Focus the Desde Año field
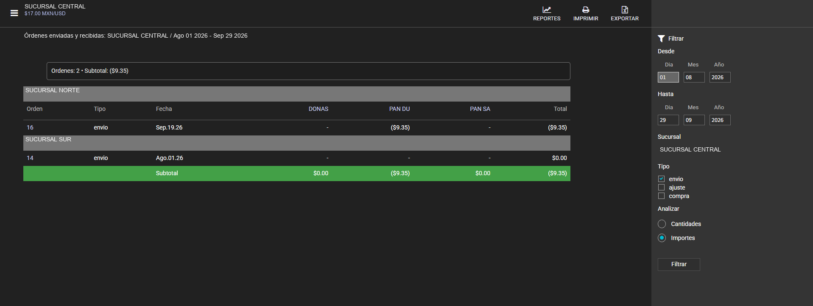813x306 pixels. [720, 77]
